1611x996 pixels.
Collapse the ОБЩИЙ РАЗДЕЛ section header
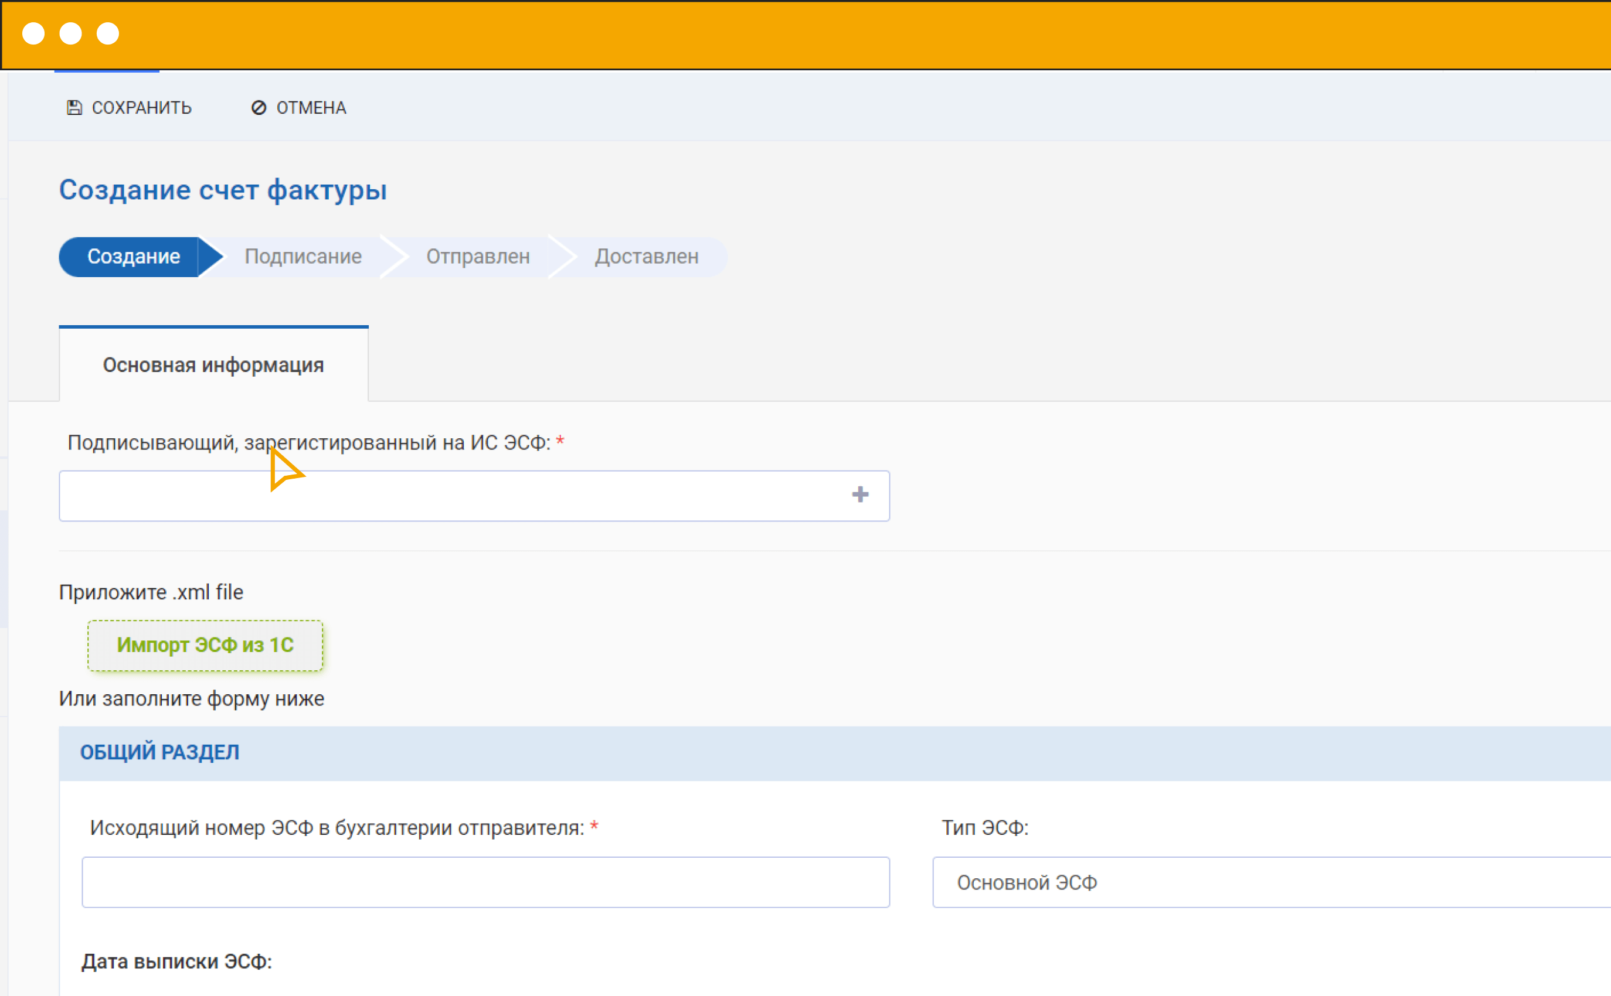[x=159, y=752]
